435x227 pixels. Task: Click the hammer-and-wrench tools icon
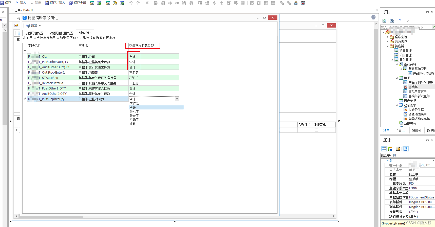[115, 3]
